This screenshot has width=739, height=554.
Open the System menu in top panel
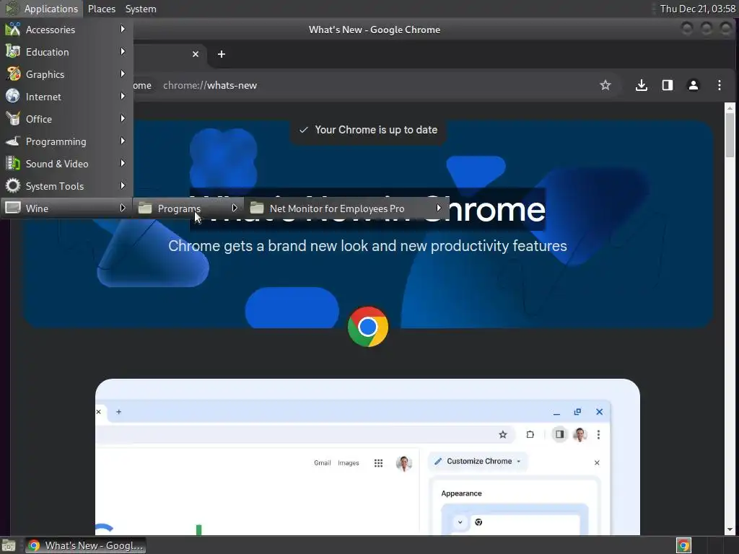[141, 9]
